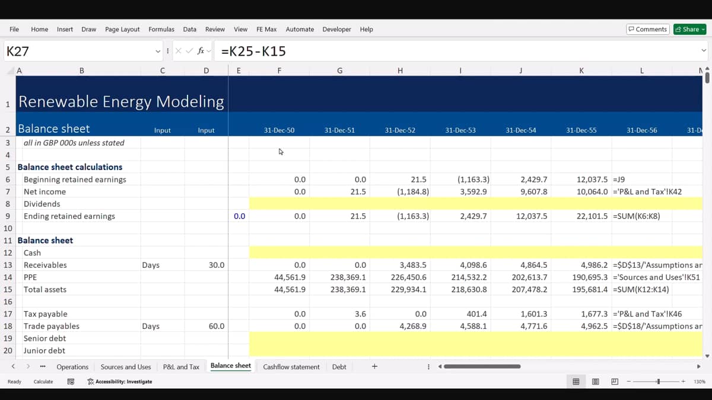Click the confirm entry checkmark icon
The width and height of the screenshot is (712, 400).
point(189,51)
